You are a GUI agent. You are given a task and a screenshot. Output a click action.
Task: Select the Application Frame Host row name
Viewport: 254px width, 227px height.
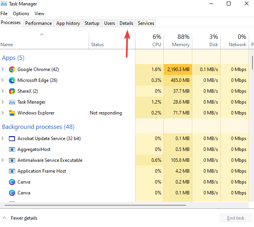42,171
